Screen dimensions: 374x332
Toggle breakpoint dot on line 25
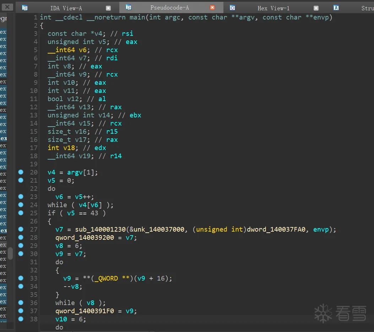pos(21,213)
